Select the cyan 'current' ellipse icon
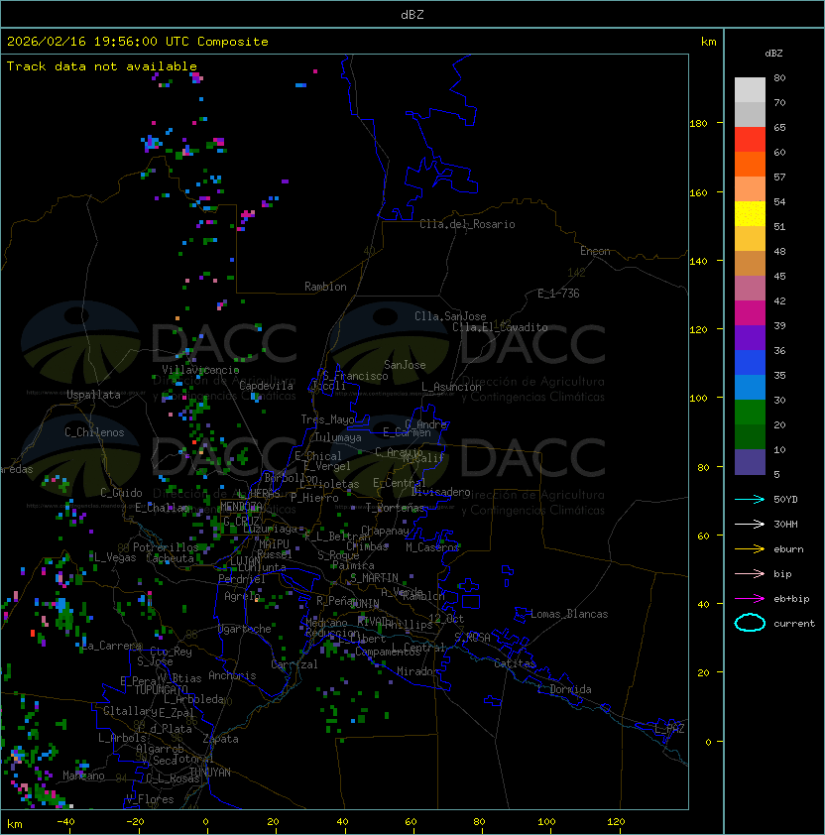 click(750, 623)
